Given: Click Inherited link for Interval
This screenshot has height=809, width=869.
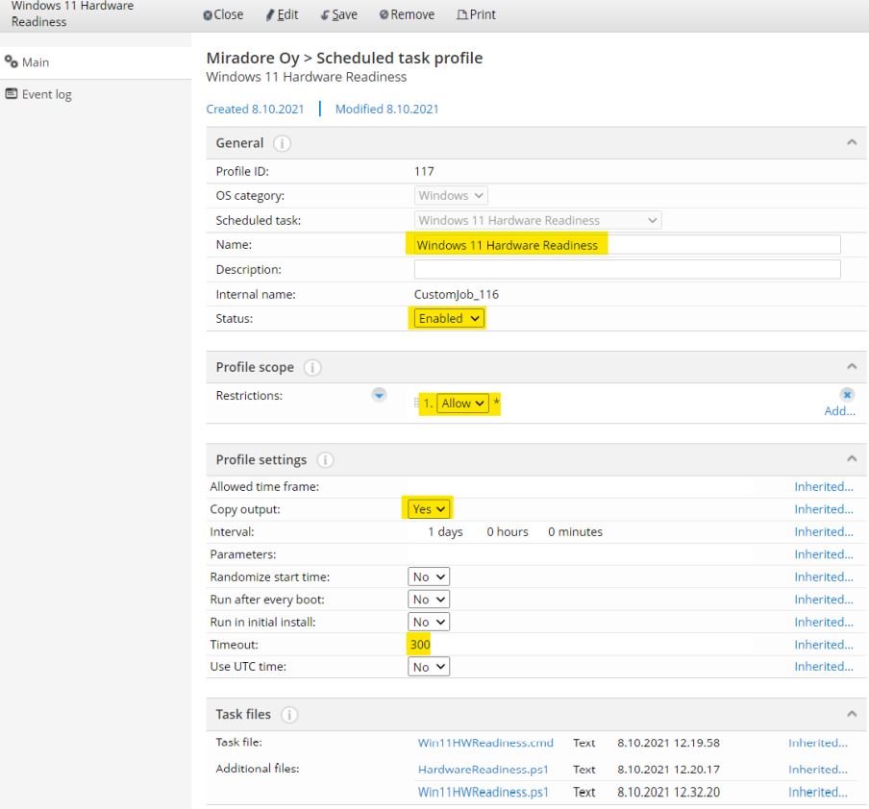Looking at the screenshot, I should tap(824, 532).
